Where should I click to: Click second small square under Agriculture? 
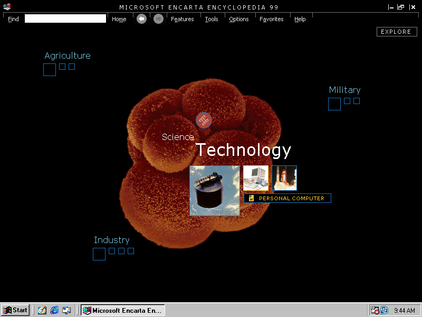pyautogui.click(x=72, y=67)
